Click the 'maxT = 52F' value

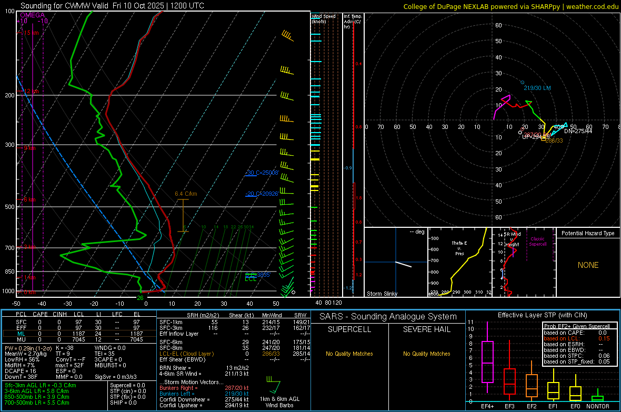[69, 365]
